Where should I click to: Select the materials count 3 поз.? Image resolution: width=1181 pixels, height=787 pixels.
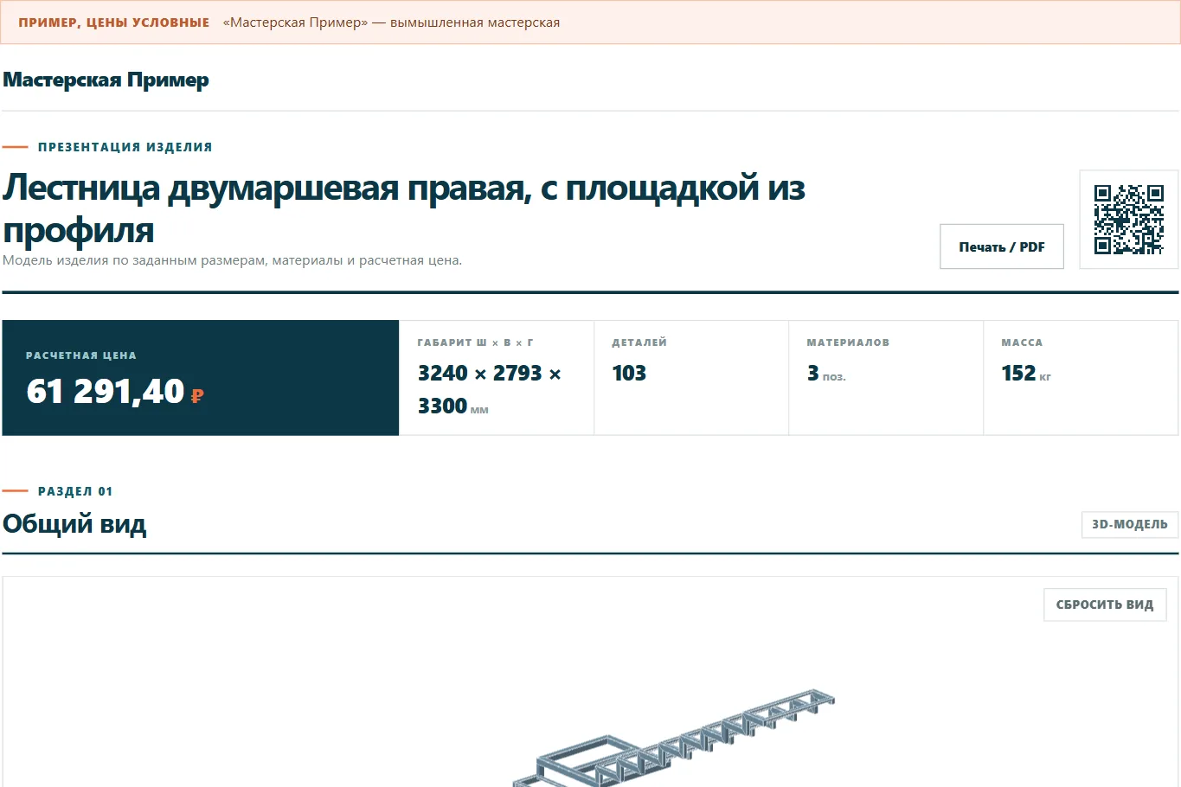(x=826, y=374)
